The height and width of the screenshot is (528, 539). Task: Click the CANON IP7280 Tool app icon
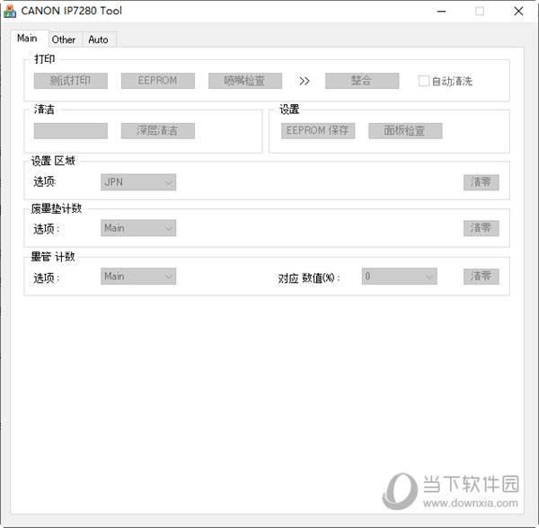click(x=10, y=12)
